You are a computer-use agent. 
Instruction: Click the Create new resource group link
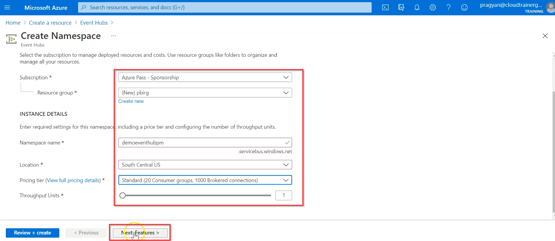131,101
